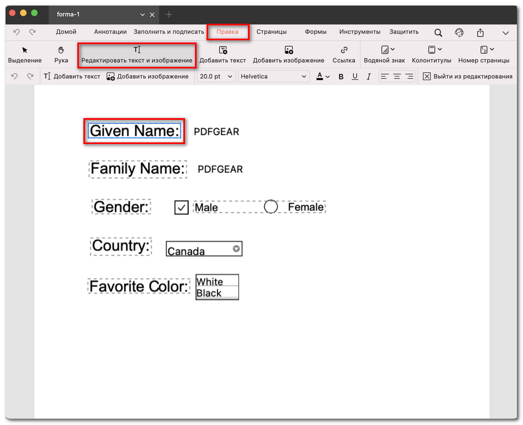Apply underline text formatting

(355, 77)
